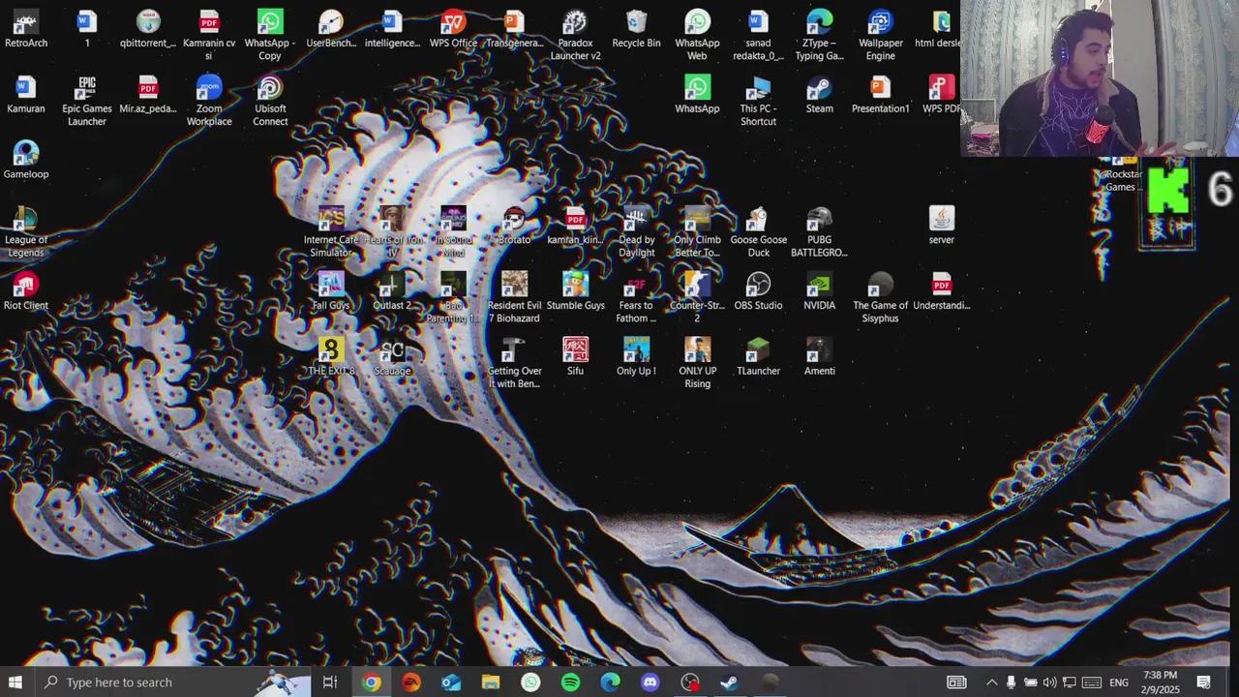Open the server Java file icon
This screenshot has height=697, width=1239.
pos(941,226)
